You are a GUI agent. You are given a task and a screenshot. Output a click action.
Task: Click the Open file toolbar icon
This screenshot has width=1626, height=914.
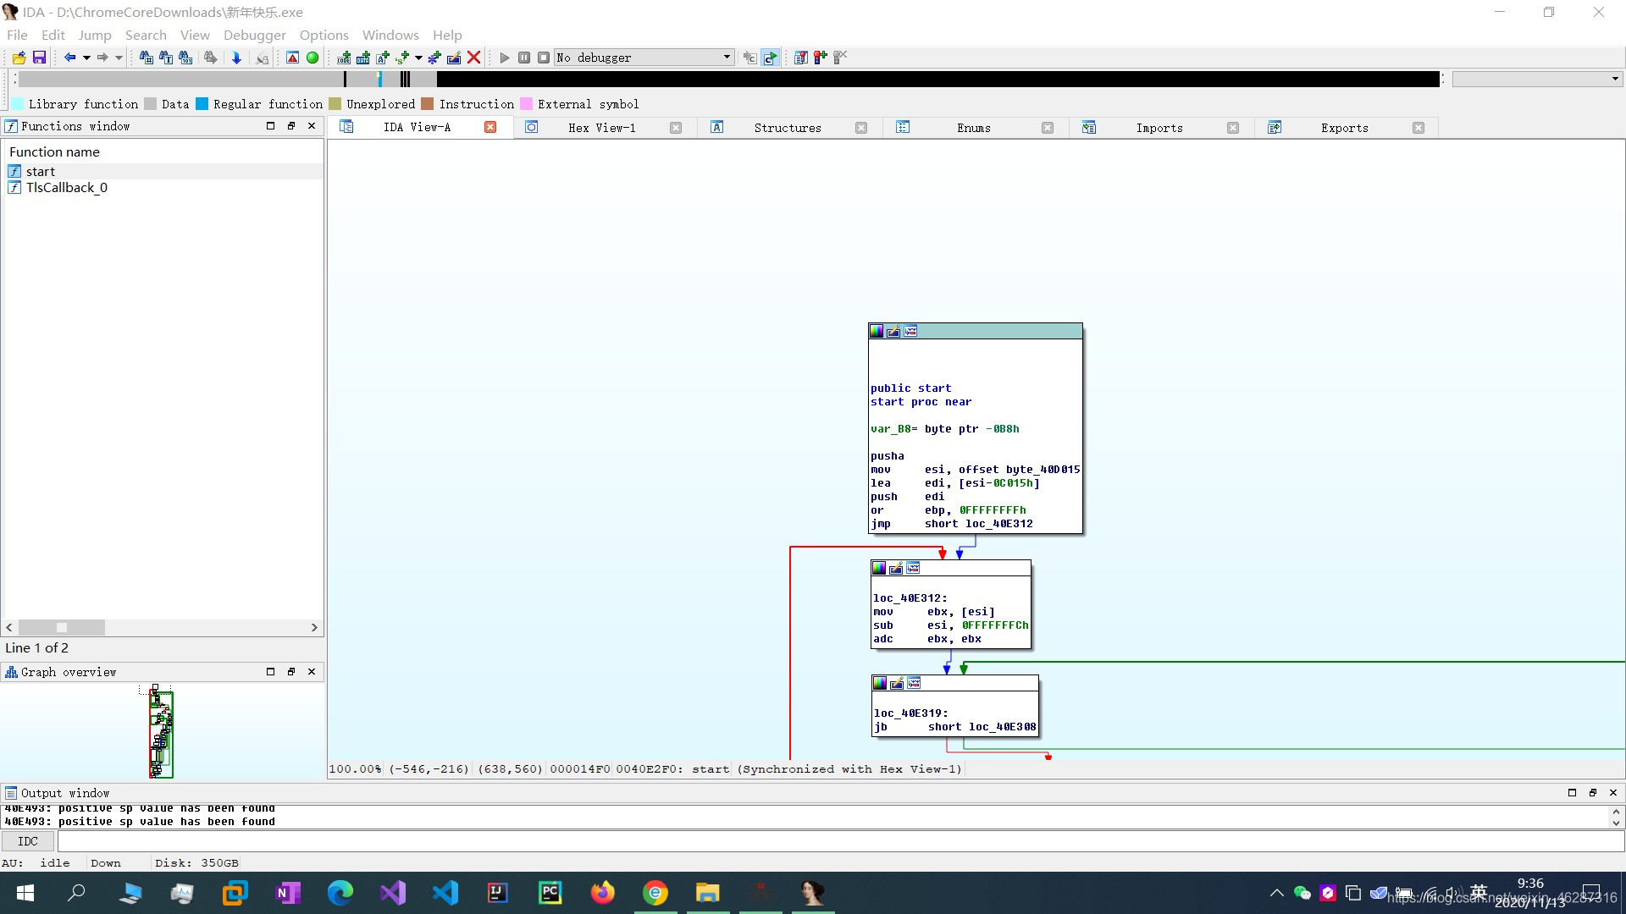coord(19,58)
